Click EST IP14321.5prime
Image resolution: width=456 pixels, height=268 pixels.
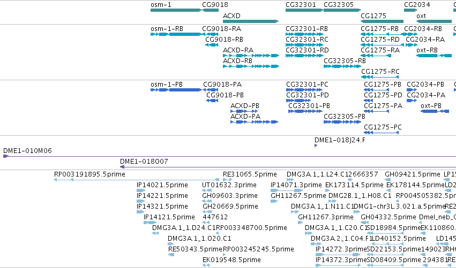tap(140, 212)
